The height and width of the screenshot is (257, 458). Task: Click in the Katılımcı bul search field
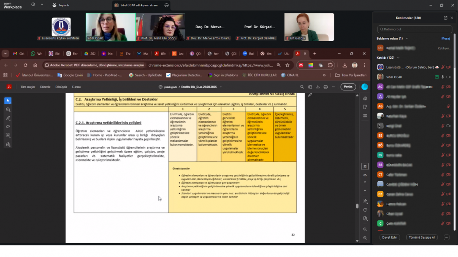pos(415,29)
